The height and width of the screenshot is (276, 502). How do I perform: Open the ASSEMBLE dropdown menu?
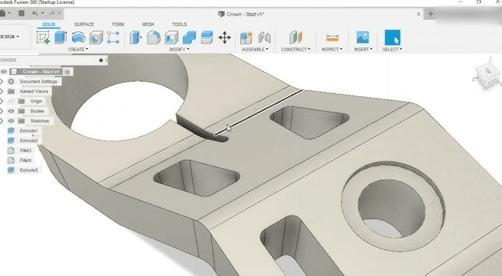(x=255, y=49)
